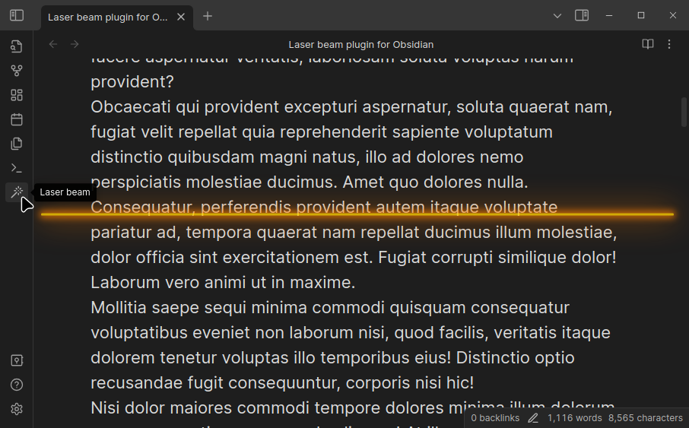689x428 pixels.
Task: Open the 0 backlinks status item
Action: [x=495, y=418]
